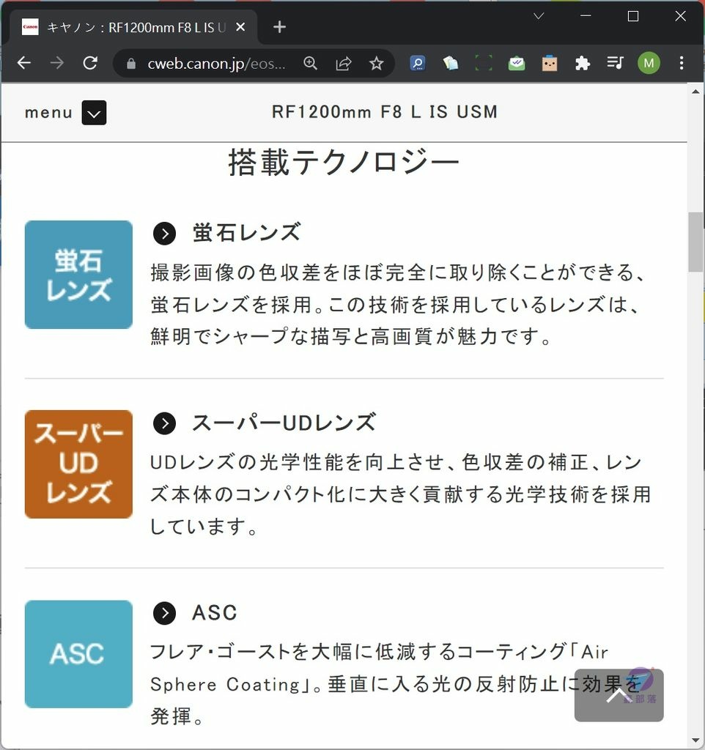Viewport: 705px width, 750px height.
Task: Click the Canon favicon on the tab
Action: click(30, 27)
